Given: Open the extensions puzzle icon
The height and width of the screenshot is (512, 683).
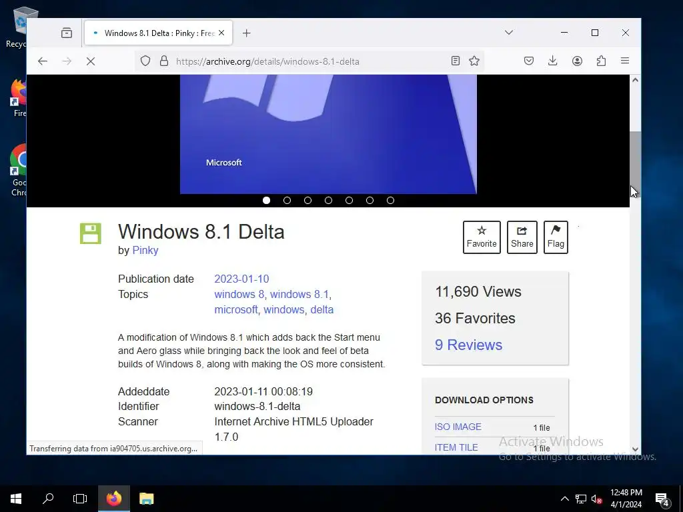Looking at the screenshot, I should [601, 61].
